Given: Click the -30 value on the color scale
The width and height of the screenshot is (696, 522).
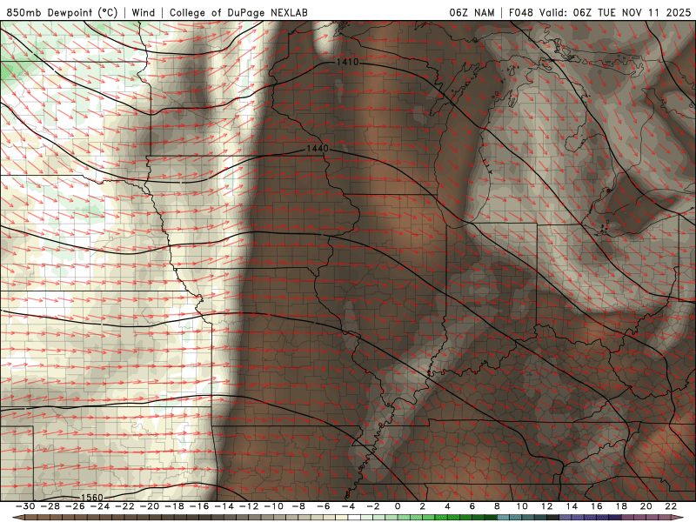Looking at the screenshot, I should click(x=25, y=506).
